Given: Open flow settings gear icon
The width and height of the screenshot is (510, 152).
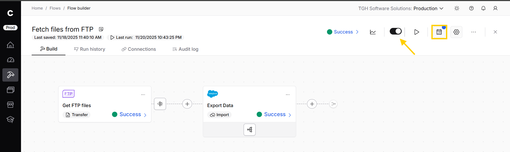Looking at the screenshot, I should (x=456, y=32).
